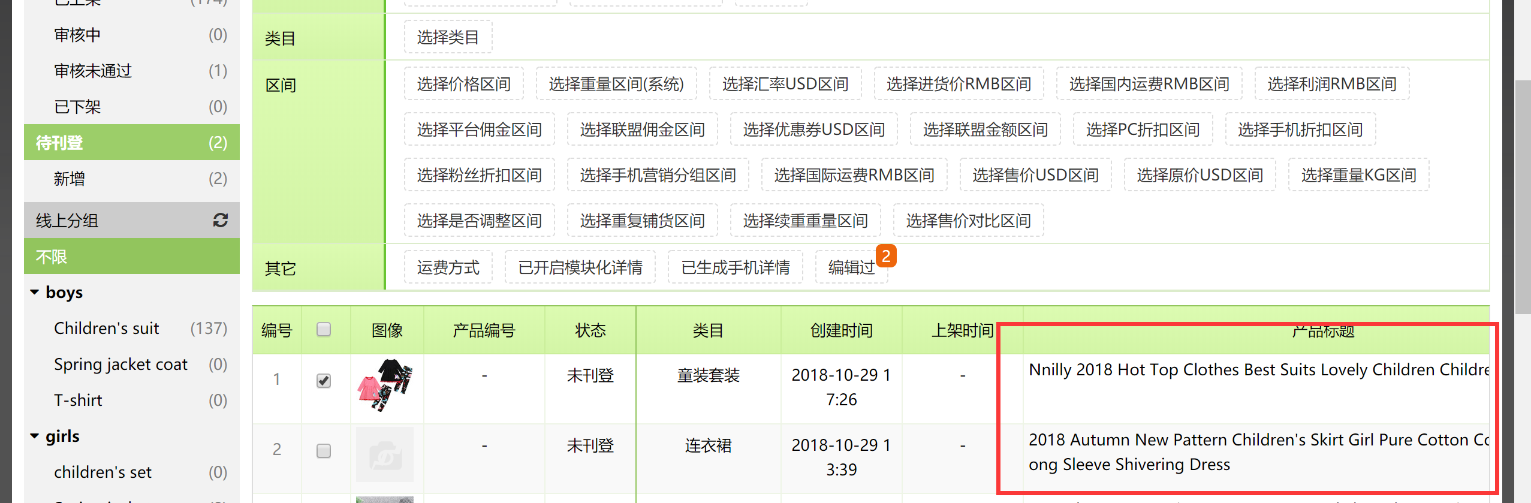Click the Nnilly 2018 Hot Top Clothes title
Viewport: 1531px width, 503px height.
coord(1259,370)
